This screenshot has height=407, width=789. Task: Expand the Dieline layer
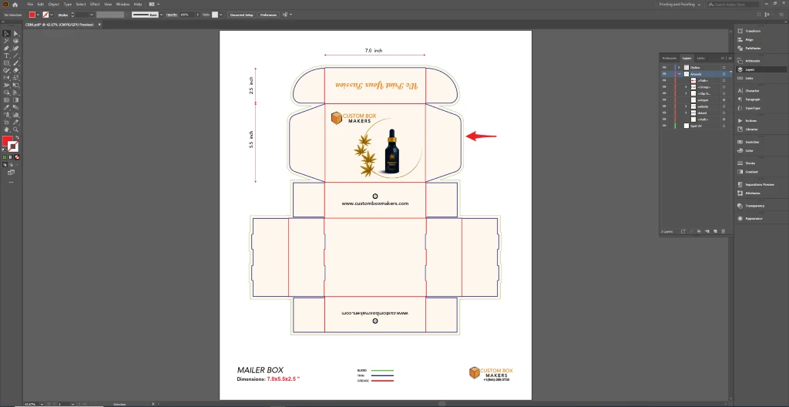[679, 67]
